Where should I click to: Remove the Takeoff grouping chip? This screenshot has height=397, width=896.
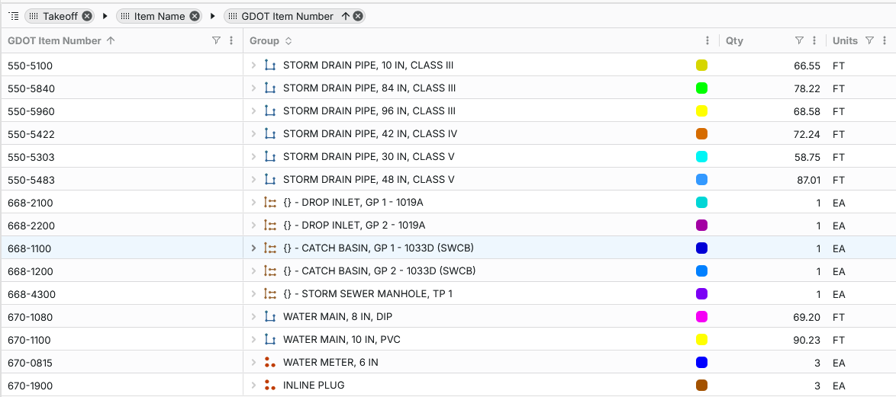[87, 16]
